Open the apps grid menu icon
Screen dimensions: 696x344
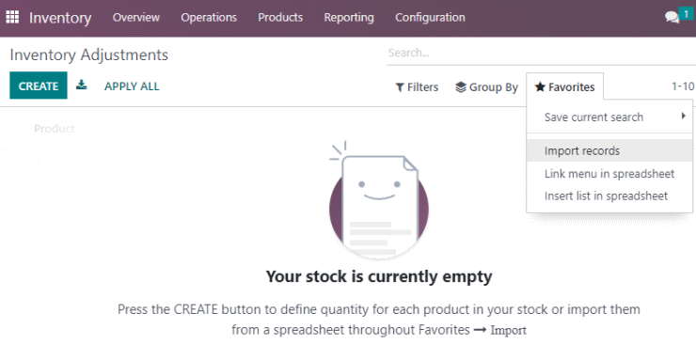[12, 18]
